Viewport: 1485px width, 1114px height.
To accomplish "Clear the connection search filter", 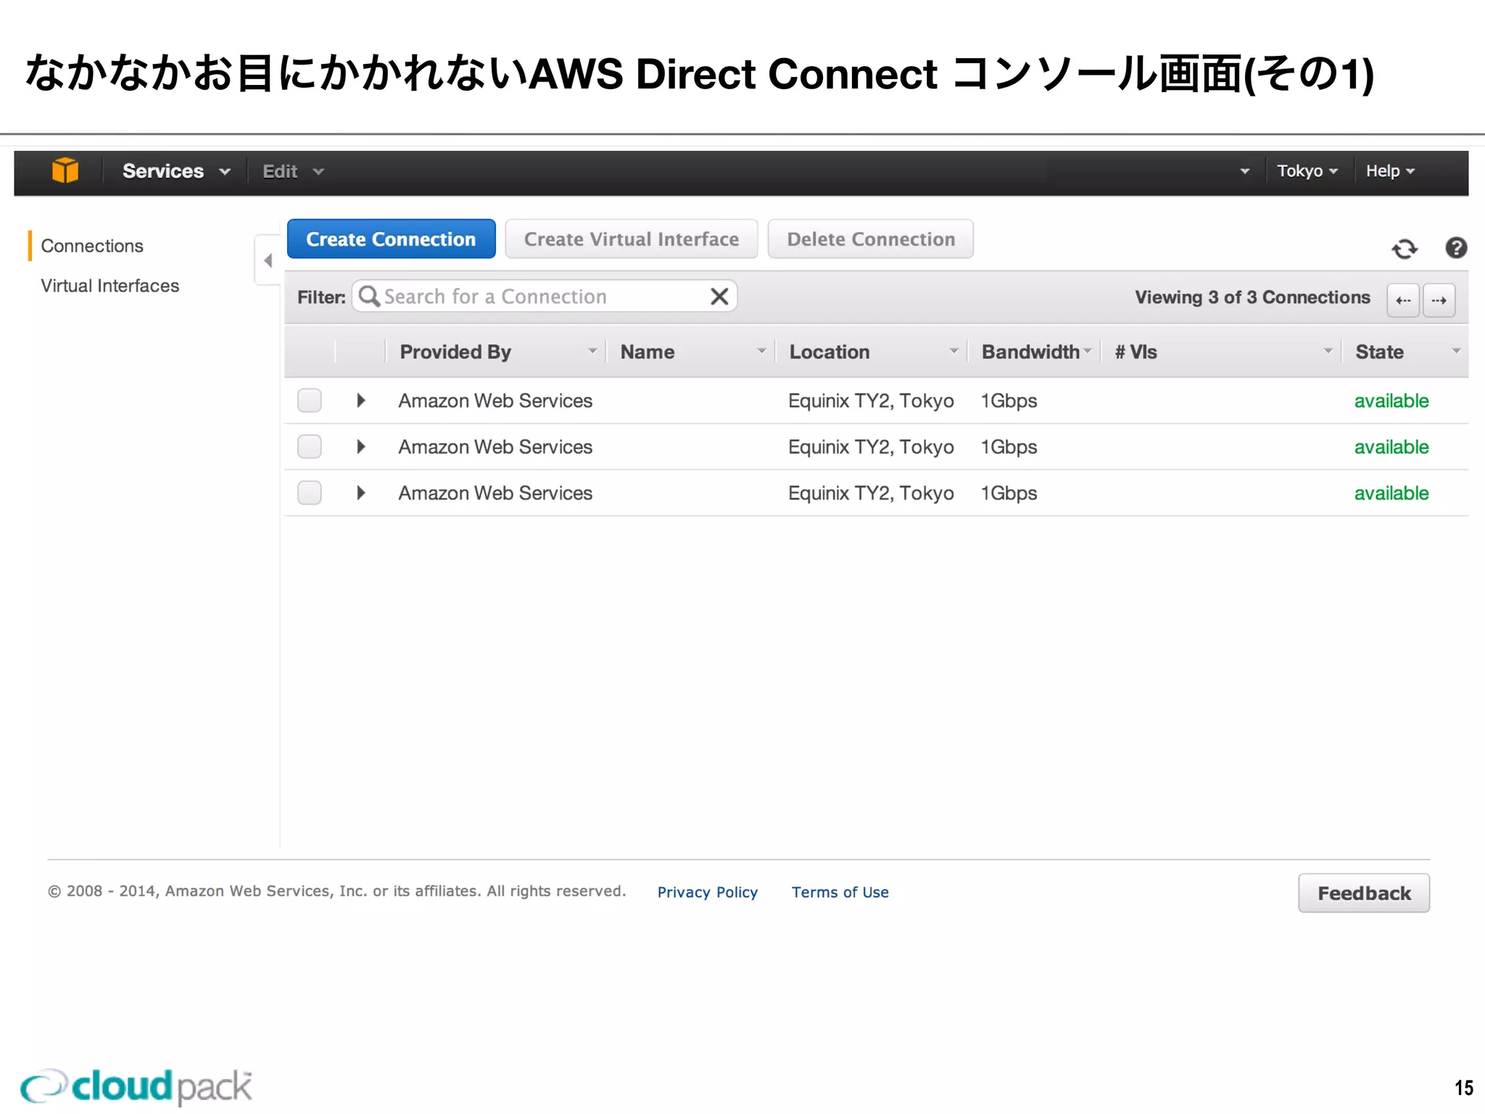I will click(x=719, y=297).
